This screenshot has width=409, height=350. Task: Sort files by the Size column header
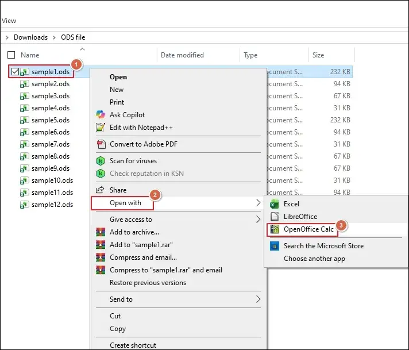[318, 55]
